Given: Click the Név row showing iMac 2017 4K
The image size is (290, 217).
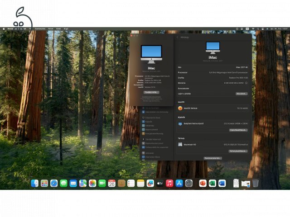Looking at the screenshot, I should coord(213,67).
